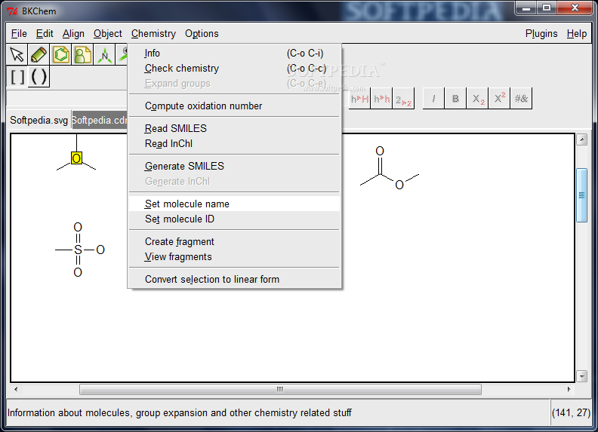Select the arrow selection tool

17,54
